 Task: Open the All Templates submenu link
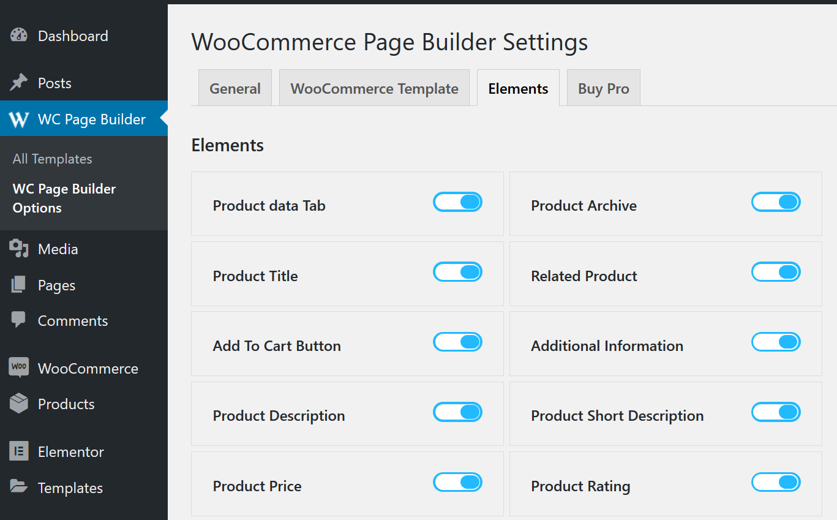(53, 159)
